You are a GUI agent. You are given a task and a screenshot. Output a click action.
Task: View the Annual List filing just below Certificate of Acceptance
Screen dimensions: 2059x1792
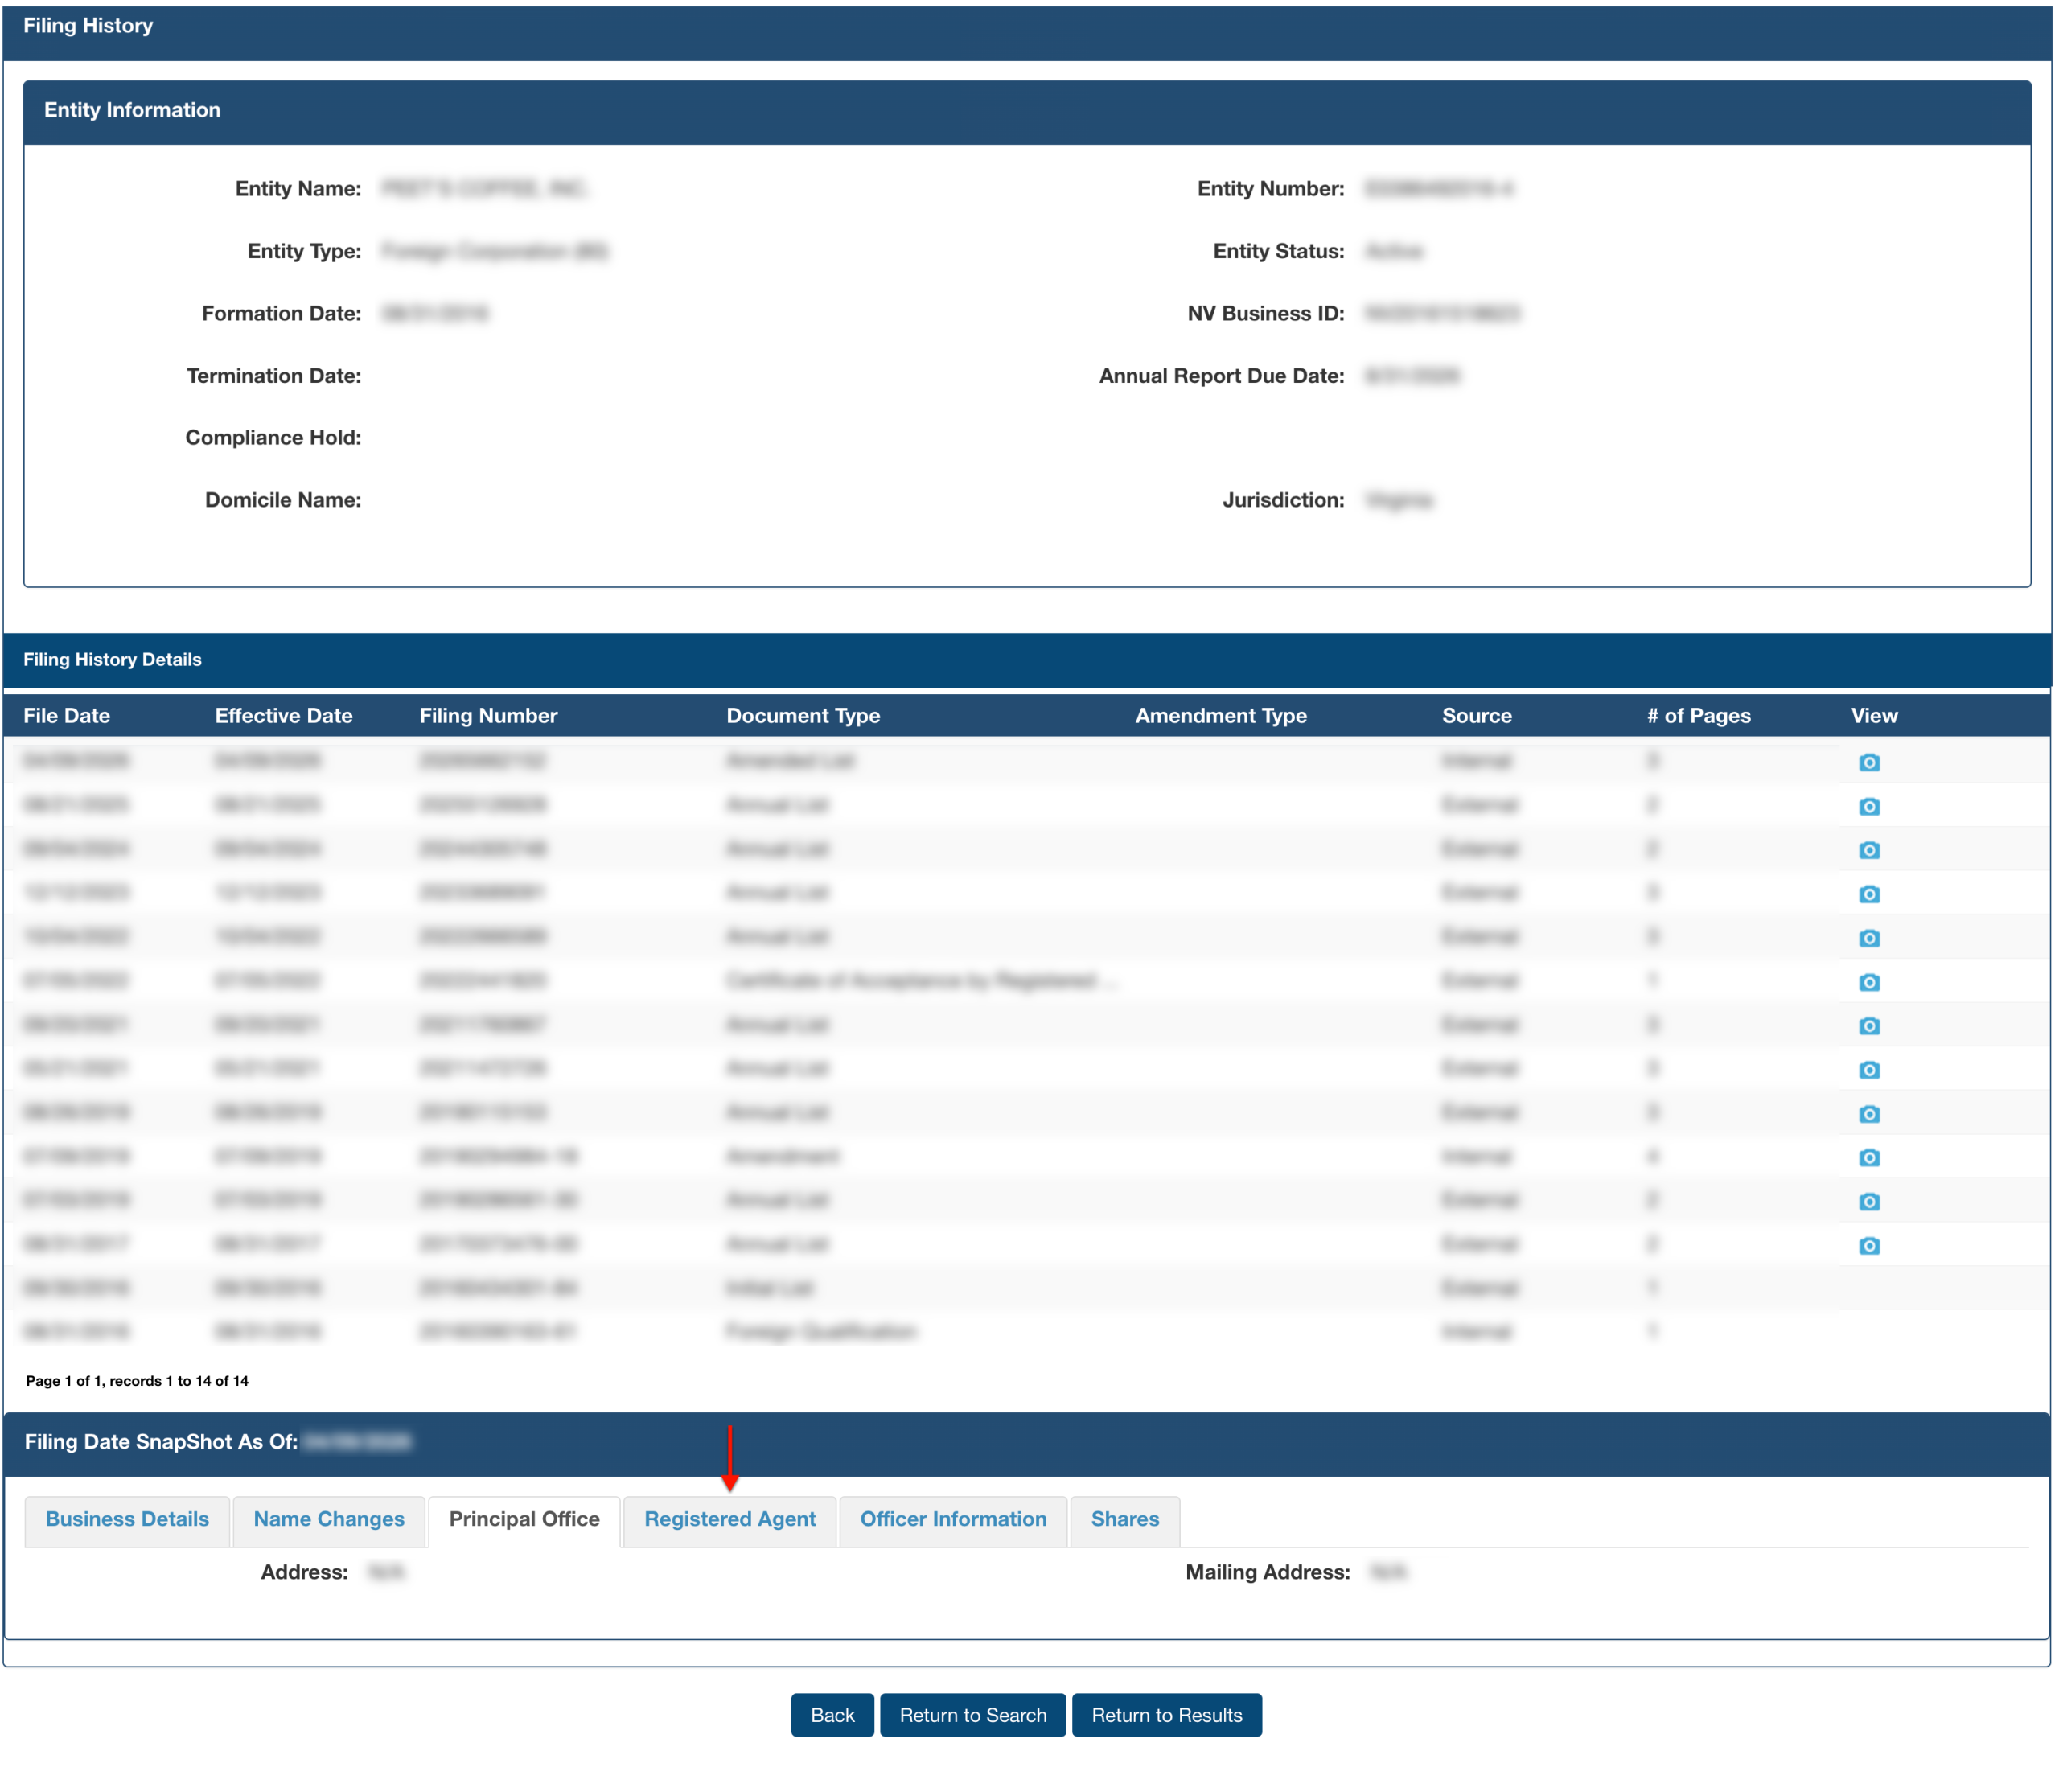click(x=1868, y=1026)
